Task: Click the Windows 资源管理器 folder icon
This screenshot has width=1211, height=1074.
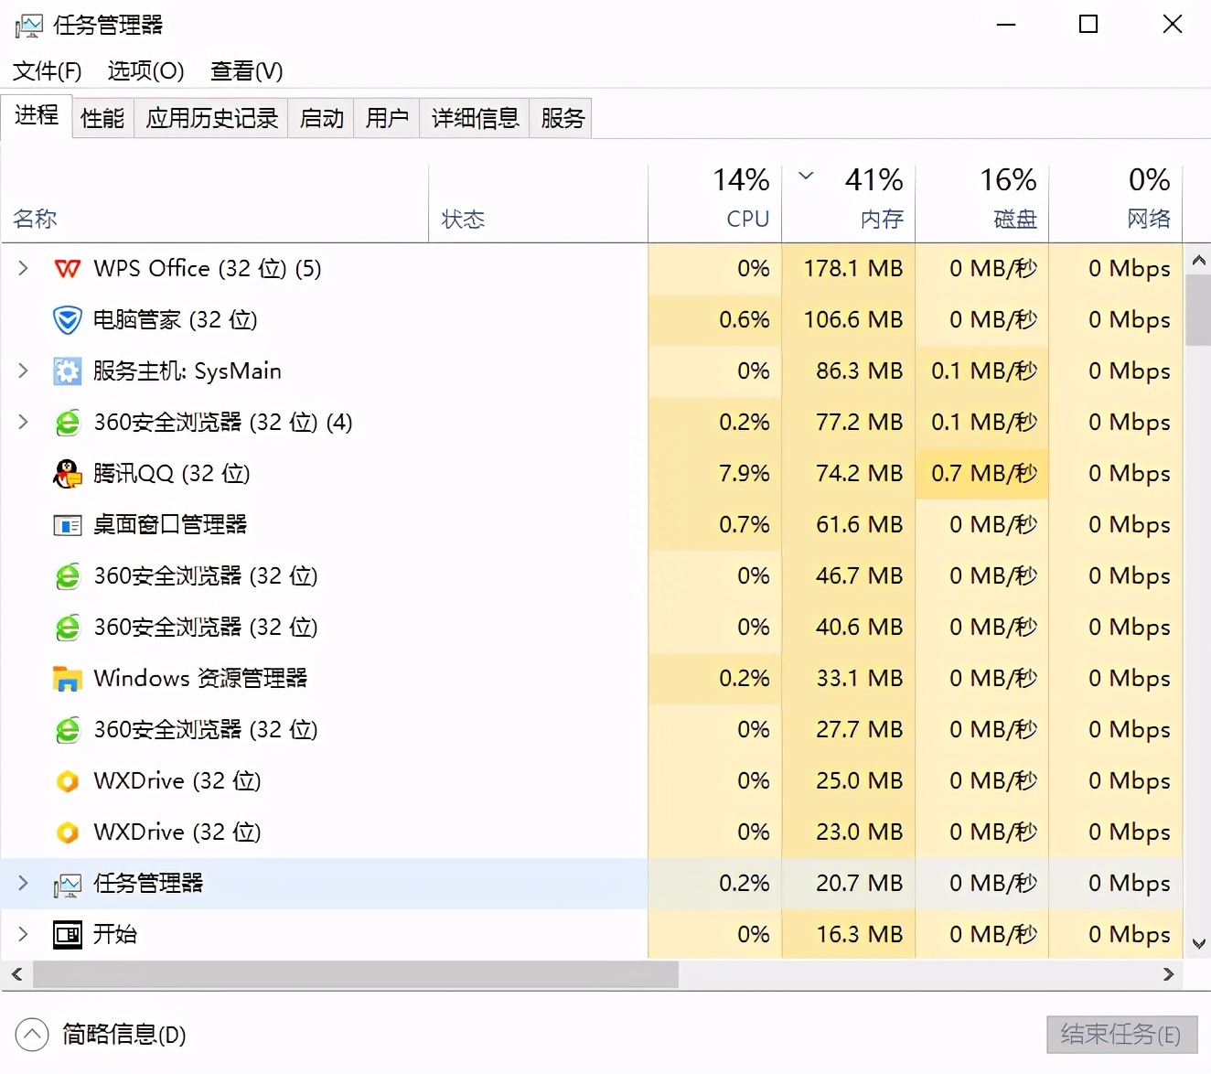Action: click(68, 678)
